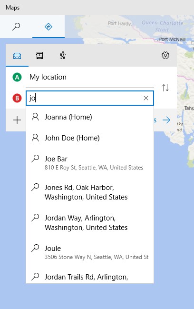194x309 pixels.
Task: Click Queen Charlotte Strait map label
Action: [162, 26]
